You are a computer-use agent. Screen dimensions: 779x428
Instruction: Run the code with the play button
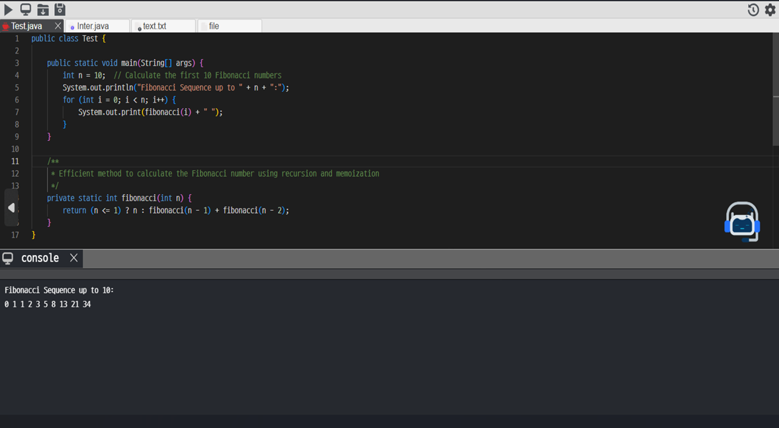coord(8,10)
